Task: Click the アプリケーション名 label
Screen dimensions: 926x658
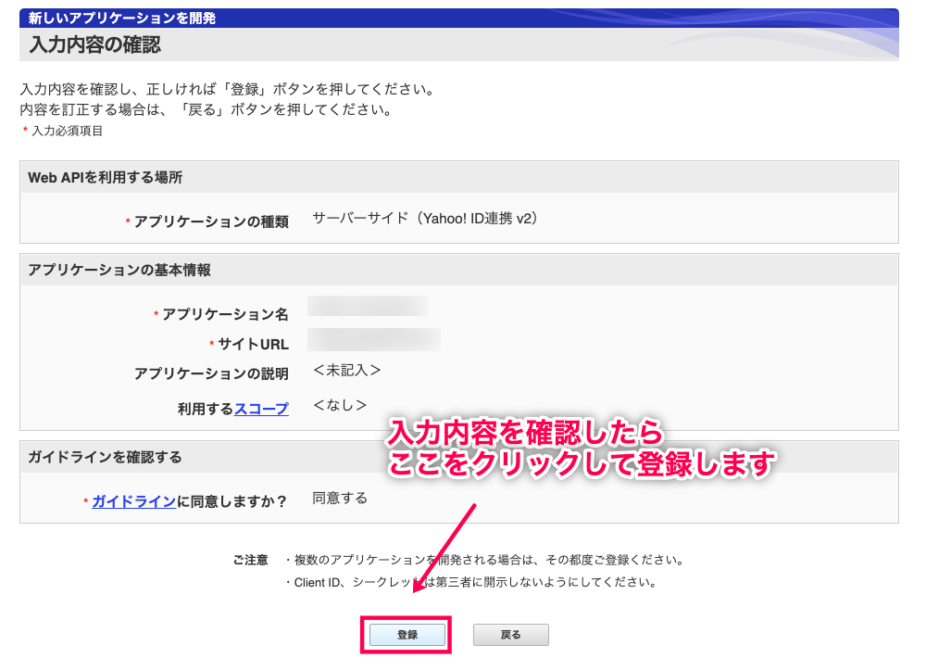Action: coord(226,314)
